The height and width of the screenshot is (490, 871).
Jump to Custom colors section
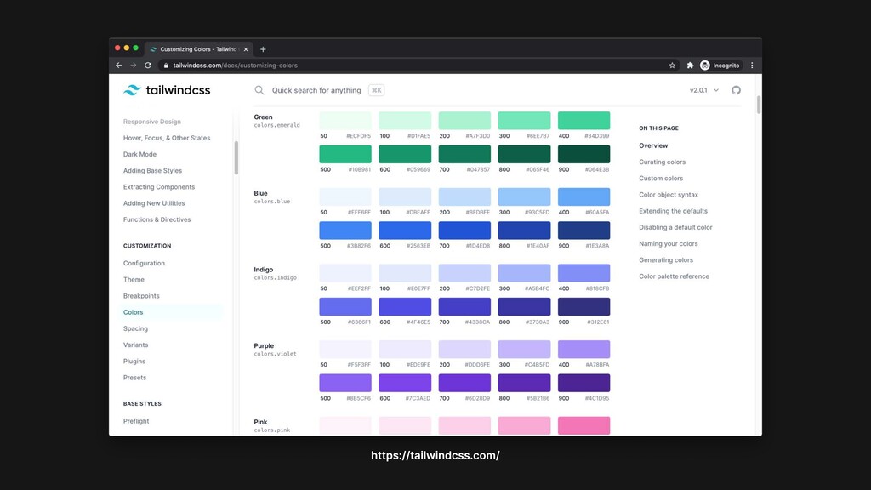[x=661, y=179]
